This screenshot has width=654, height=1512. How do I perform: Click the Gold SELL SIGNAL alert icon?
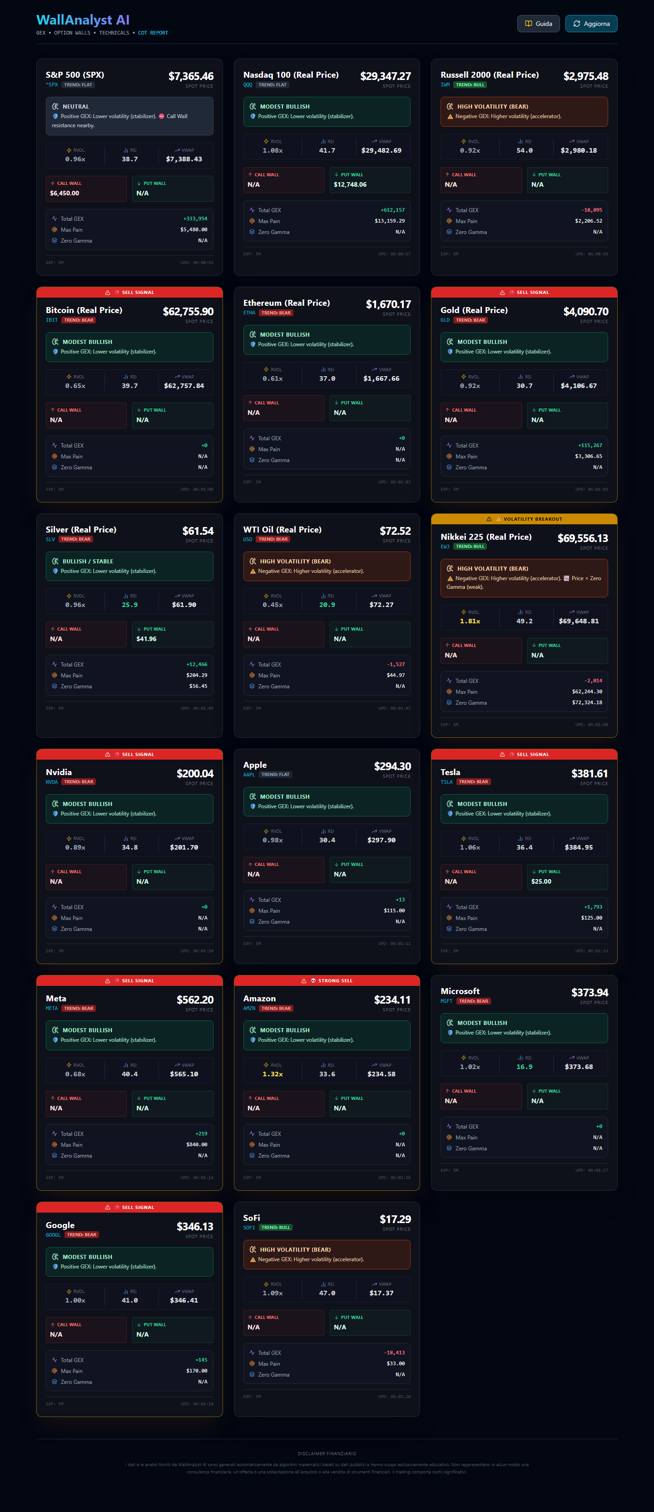point(502,292)
